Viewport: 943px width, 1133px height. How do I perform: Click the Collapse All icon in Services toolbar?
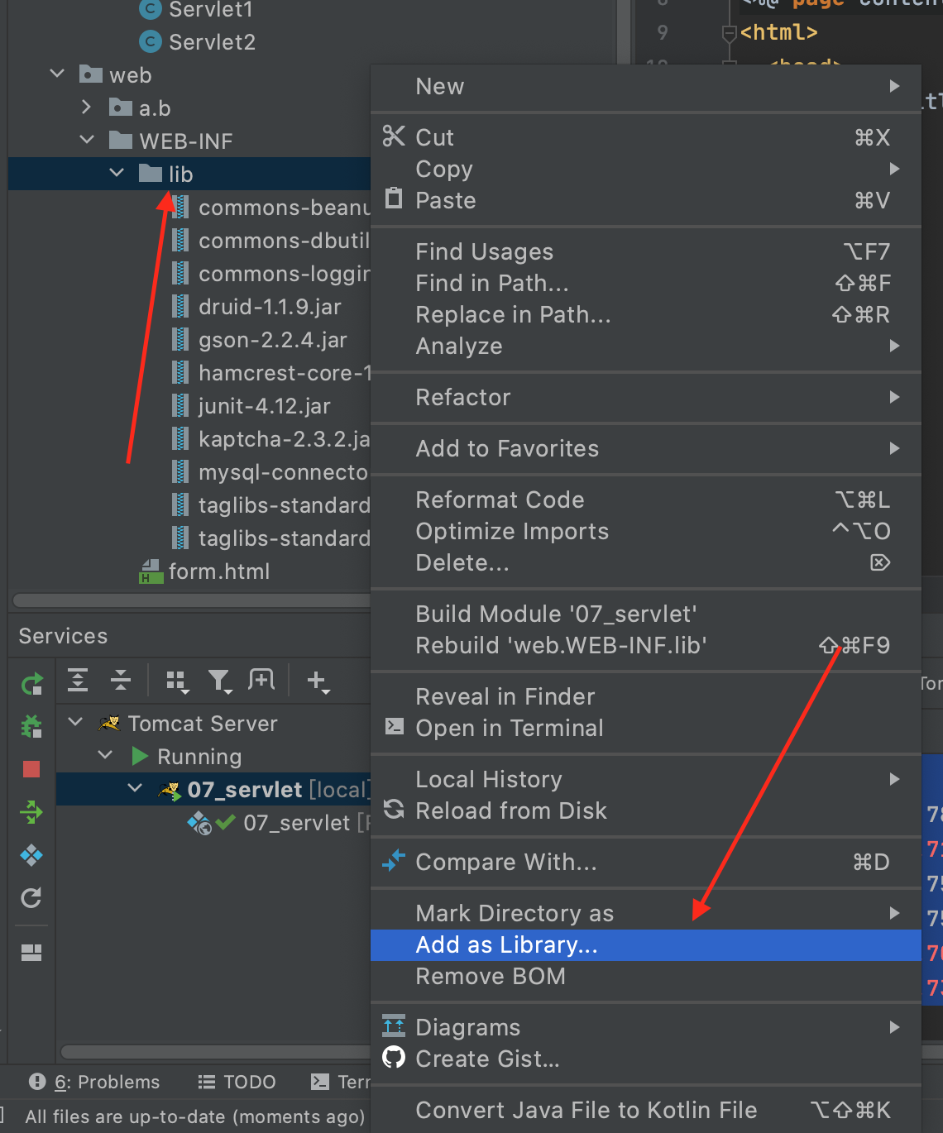click(x=120, y=680)
